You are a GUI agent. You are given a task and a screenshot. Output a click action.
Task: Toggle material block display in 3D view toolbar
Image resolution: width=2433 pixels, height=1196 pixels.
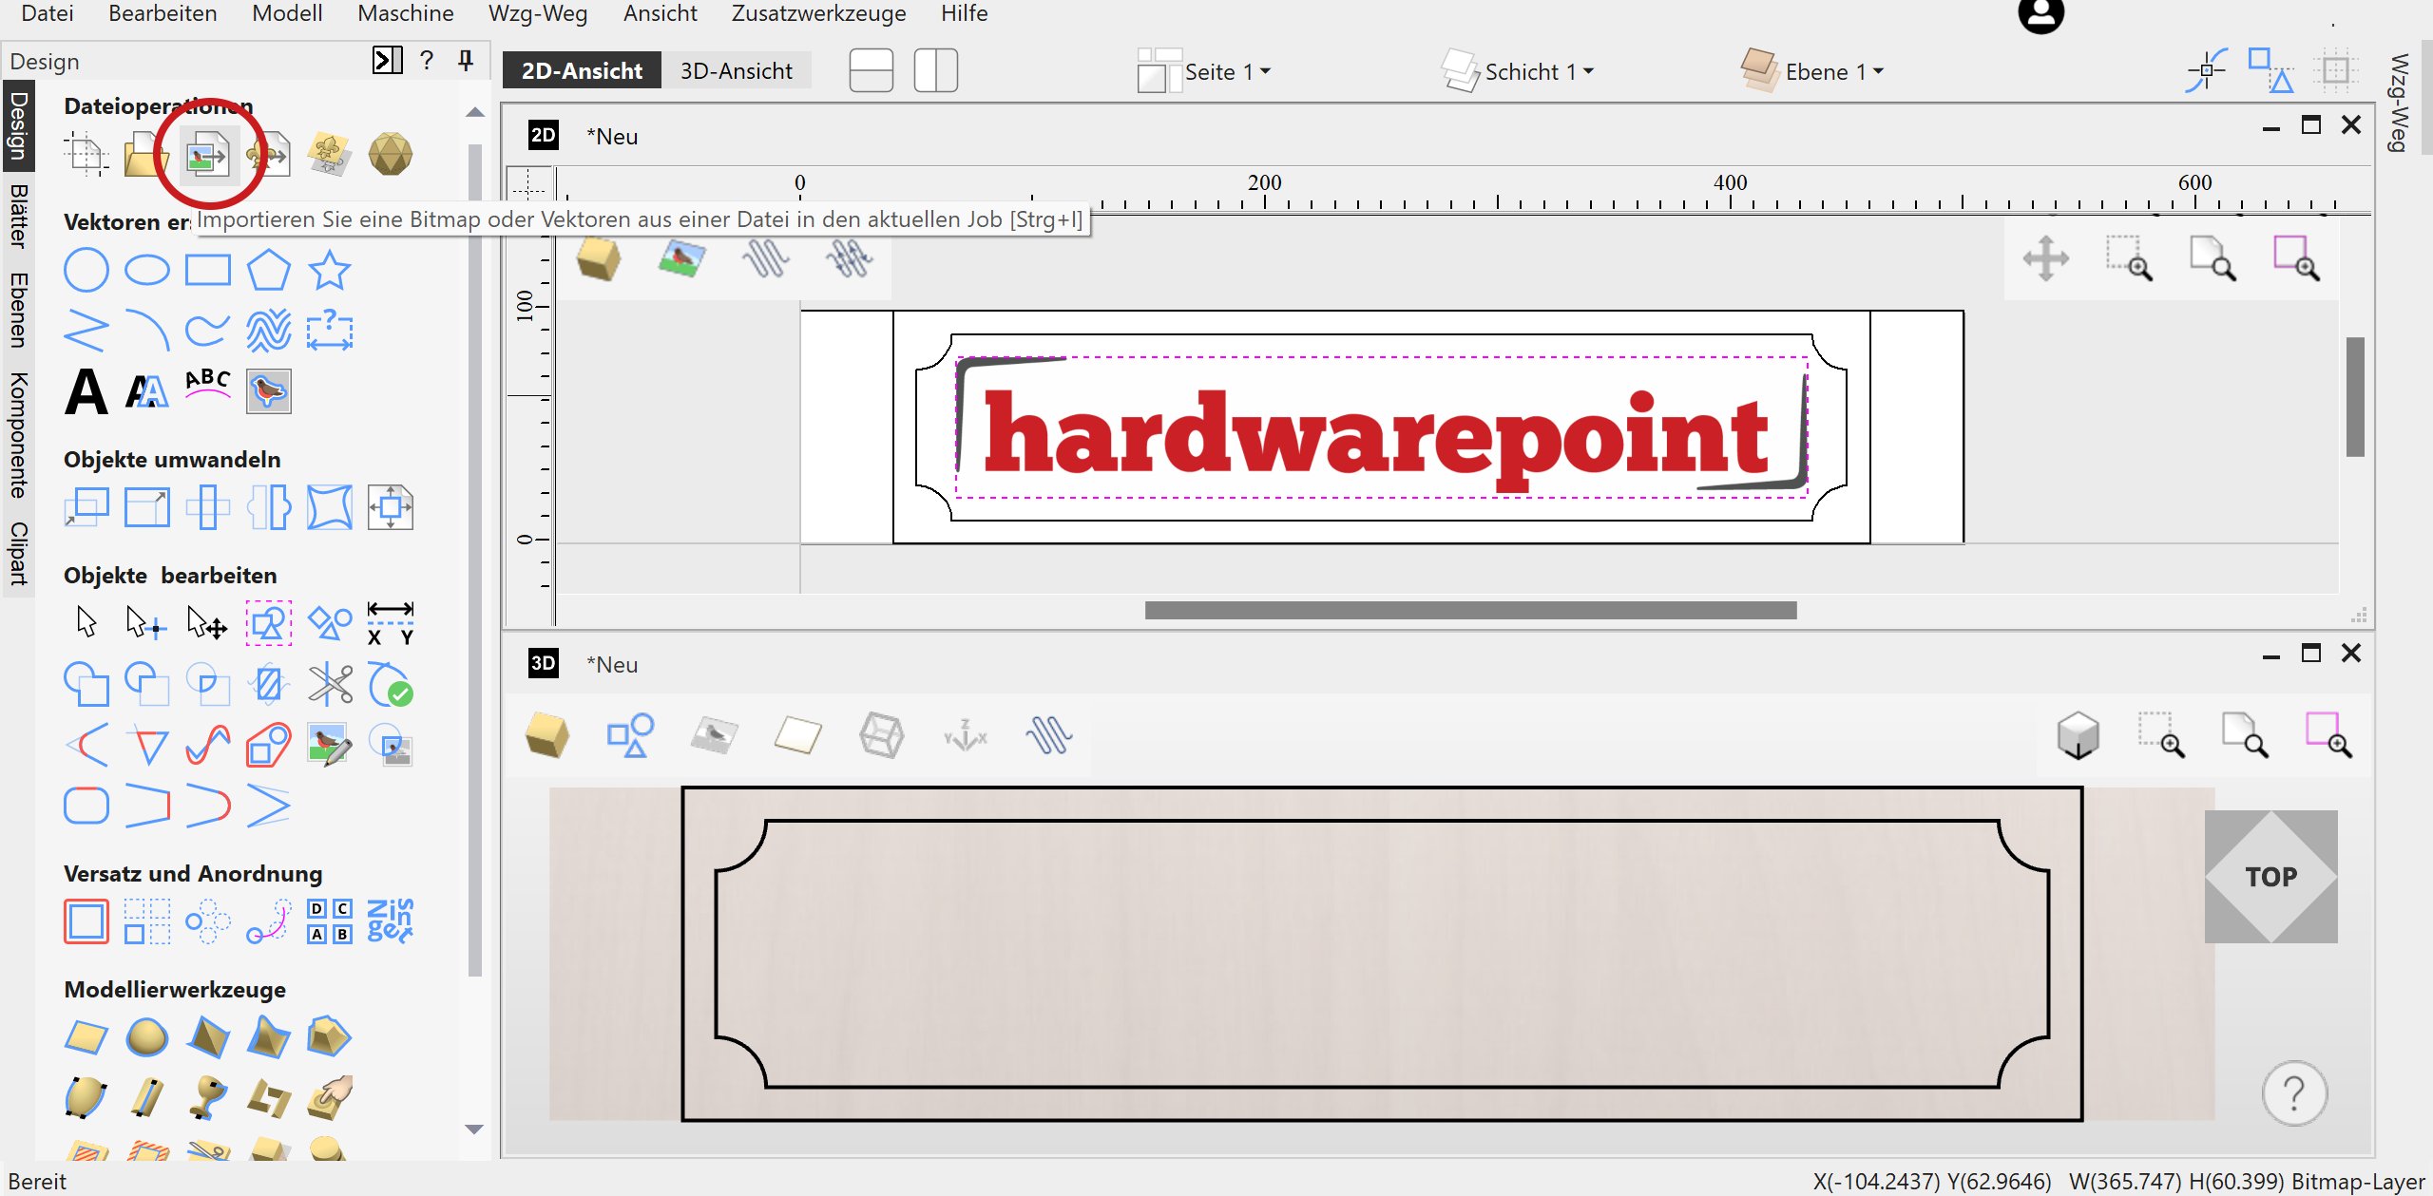[x=547, y=735]
